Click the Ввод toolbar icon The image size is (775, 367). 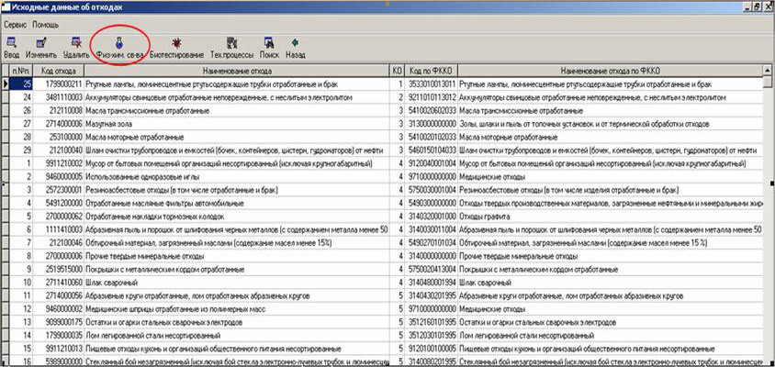[x=13, y=43]
